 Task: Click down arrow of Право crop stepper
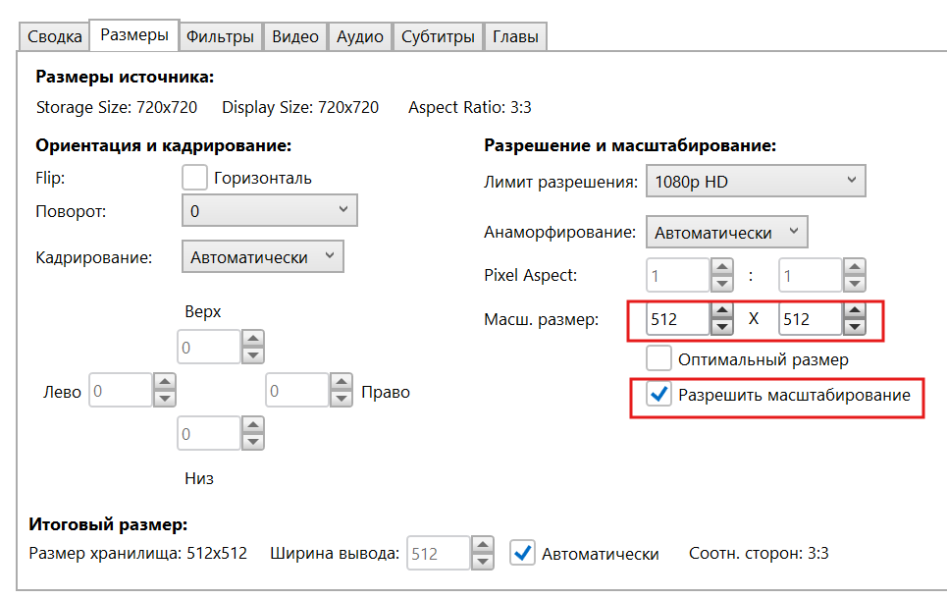pos(341,400)
